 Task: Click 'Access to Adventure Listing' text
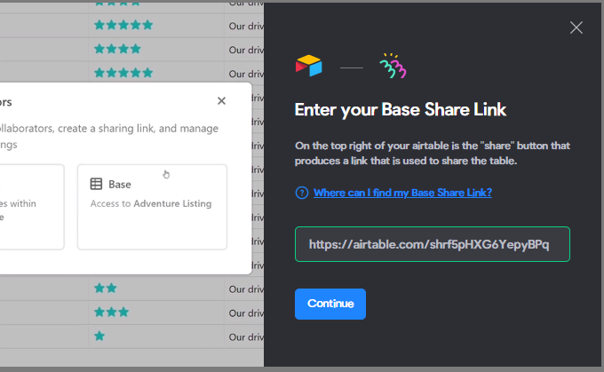(x=151, y=203)
